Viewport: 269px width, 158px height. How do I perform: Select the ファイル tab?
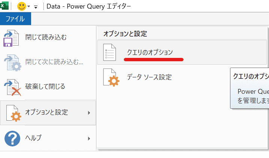(x=15, y=19)
